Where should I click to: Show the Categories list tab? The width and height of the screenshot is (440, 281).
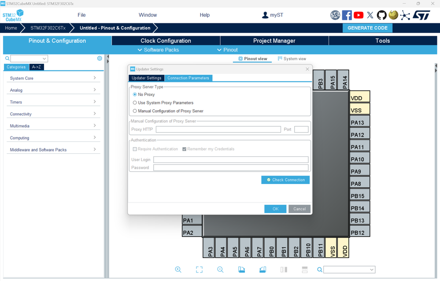(16, 67)
